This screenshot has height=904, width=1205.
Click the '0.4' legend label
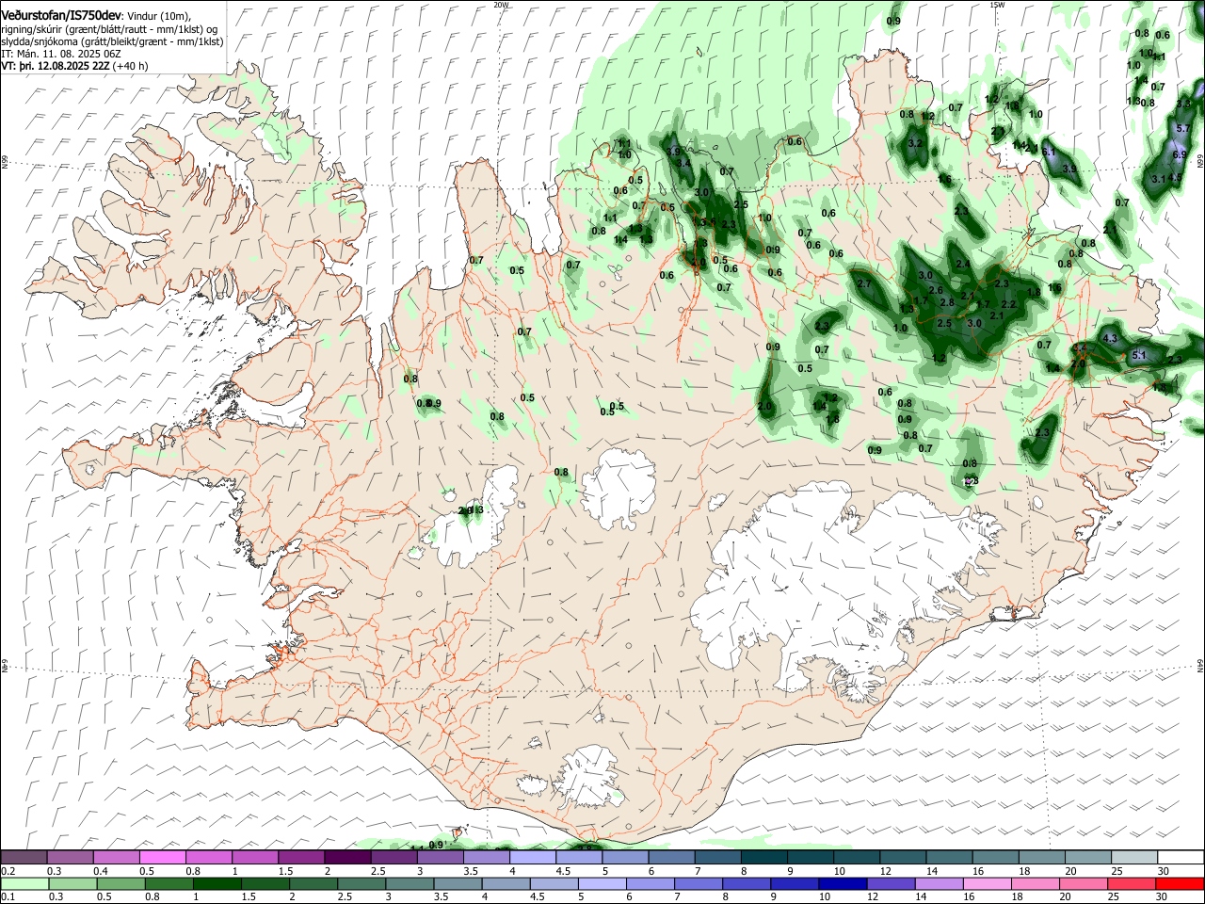102,870
